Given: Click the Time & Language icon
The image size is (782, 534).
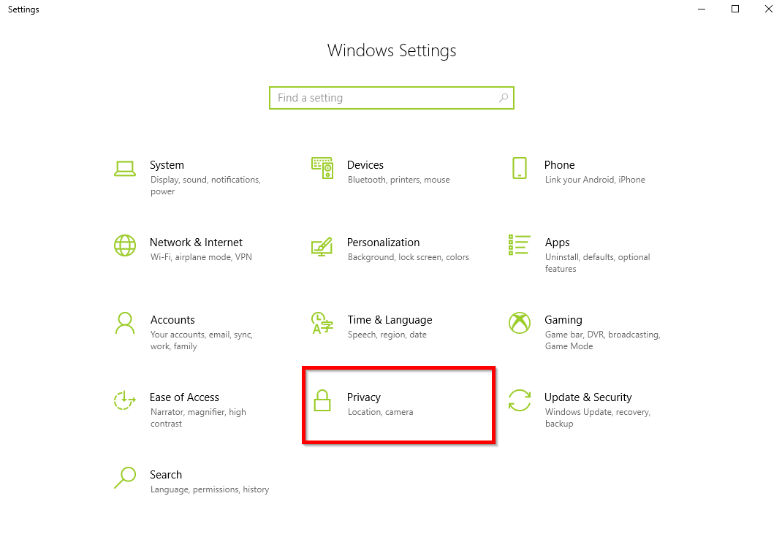Looking at the screenshot, I should click(x=322, y=323).
